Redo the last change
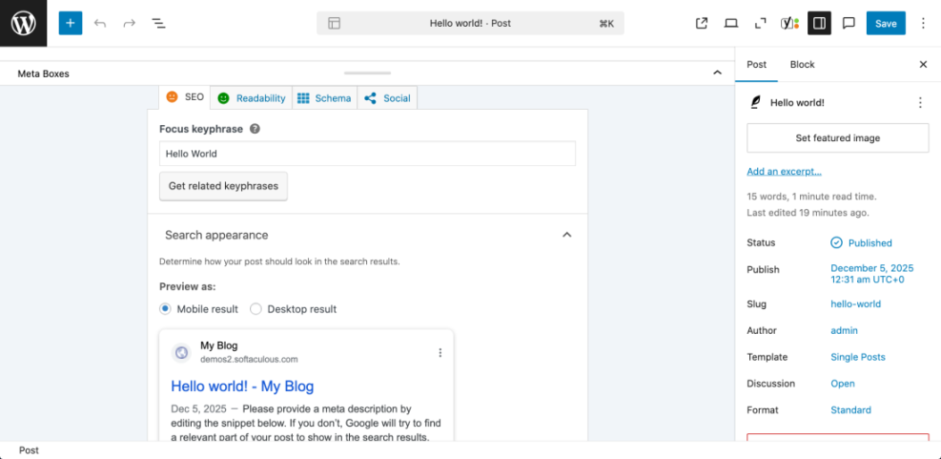941x459 pixels. click(x=129, y=24)
